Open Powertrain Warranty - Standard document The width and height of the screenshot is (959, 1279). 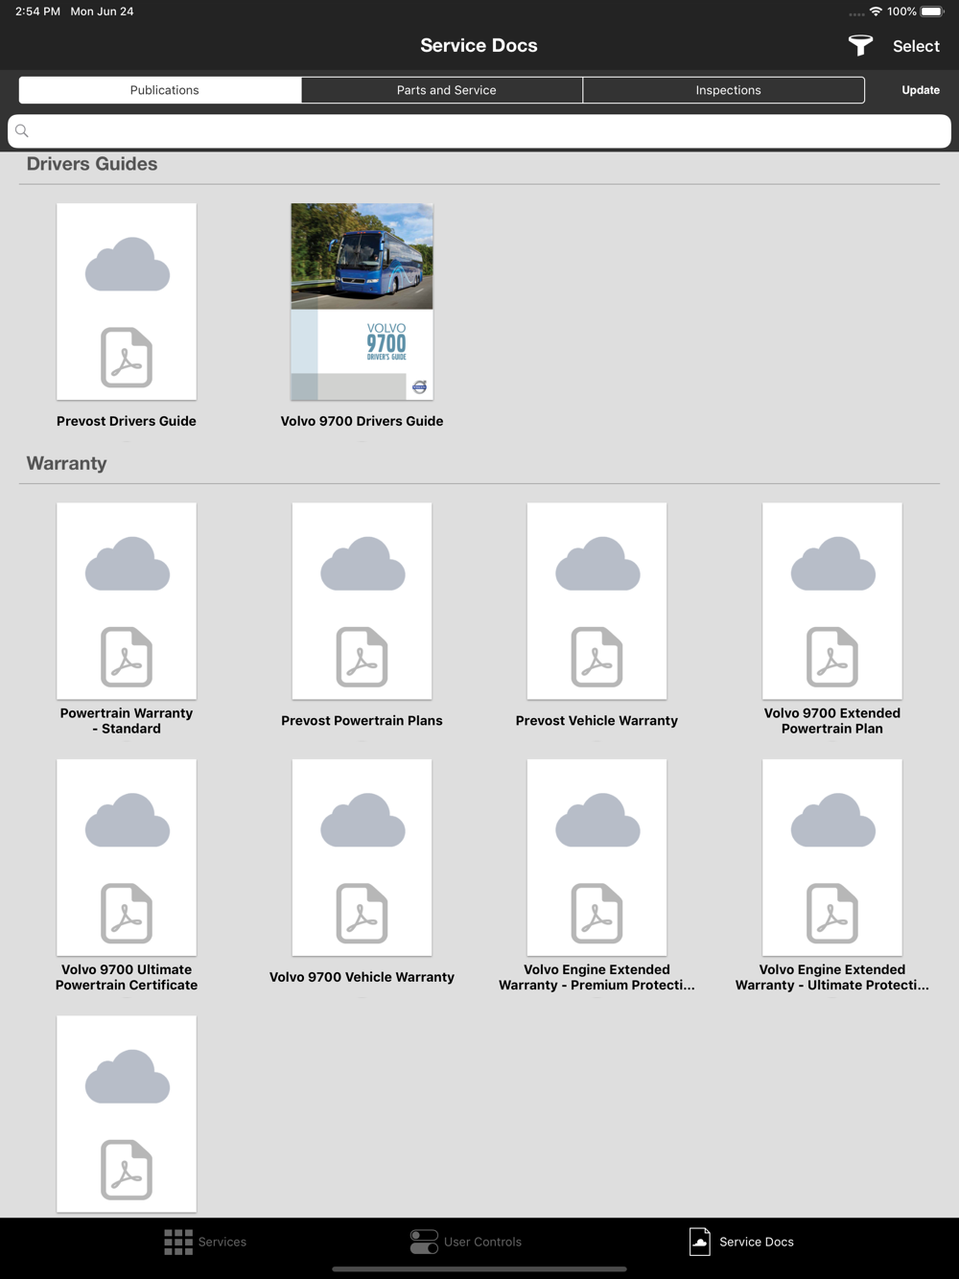[x=127, y=601]
